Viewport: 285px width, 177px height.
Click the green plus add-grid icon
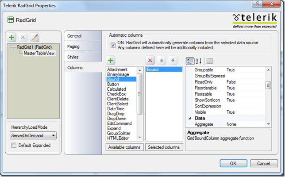pyautogui.click(x=12, y=37)
